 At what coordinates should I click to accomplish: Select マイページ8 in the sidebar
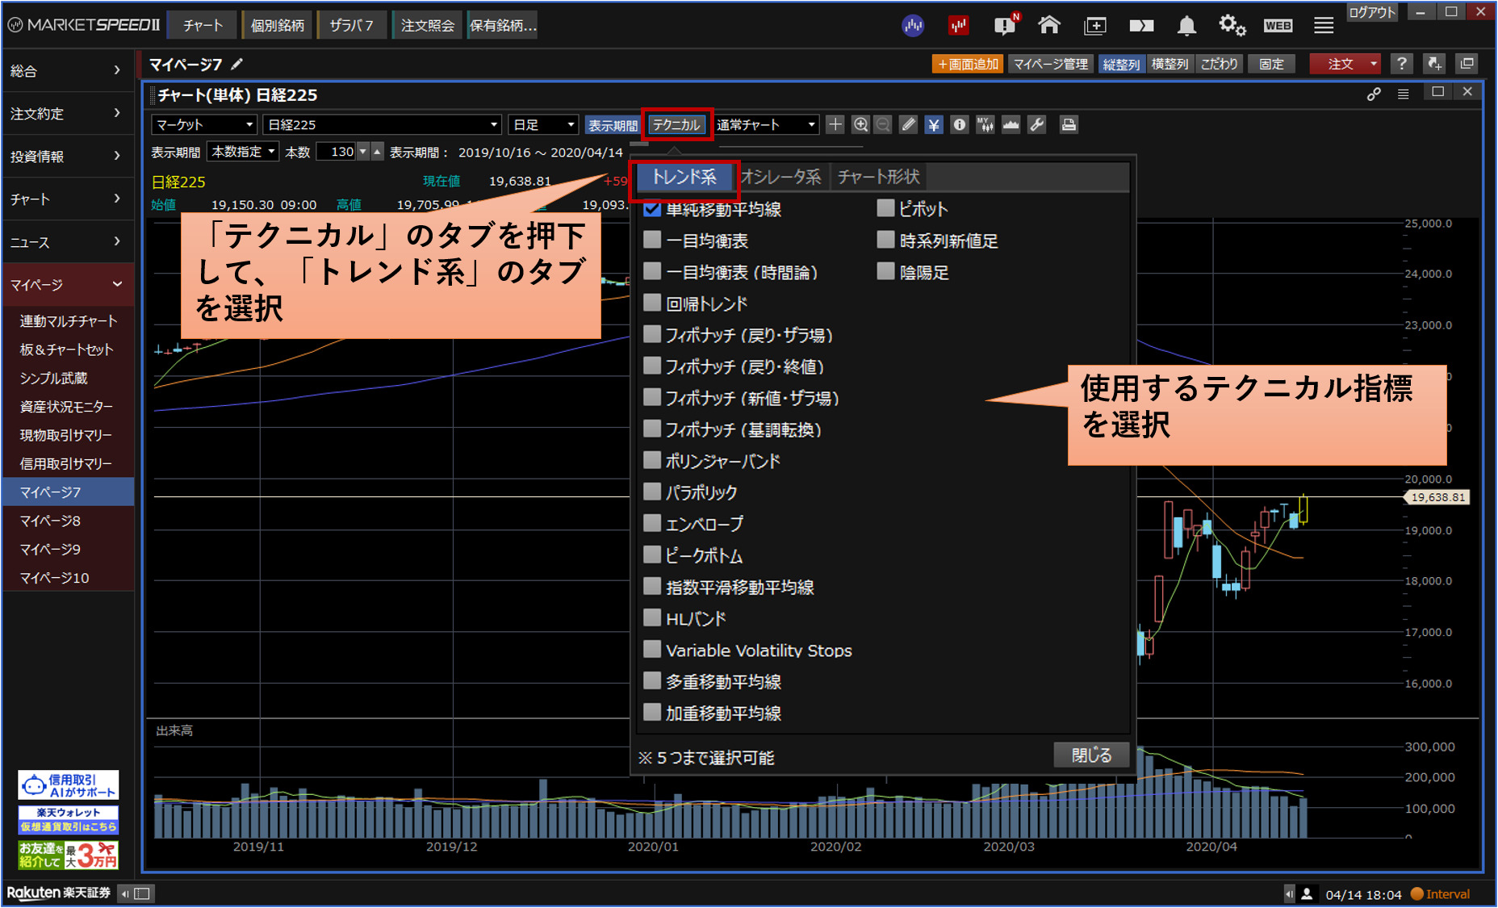point(50,521)
